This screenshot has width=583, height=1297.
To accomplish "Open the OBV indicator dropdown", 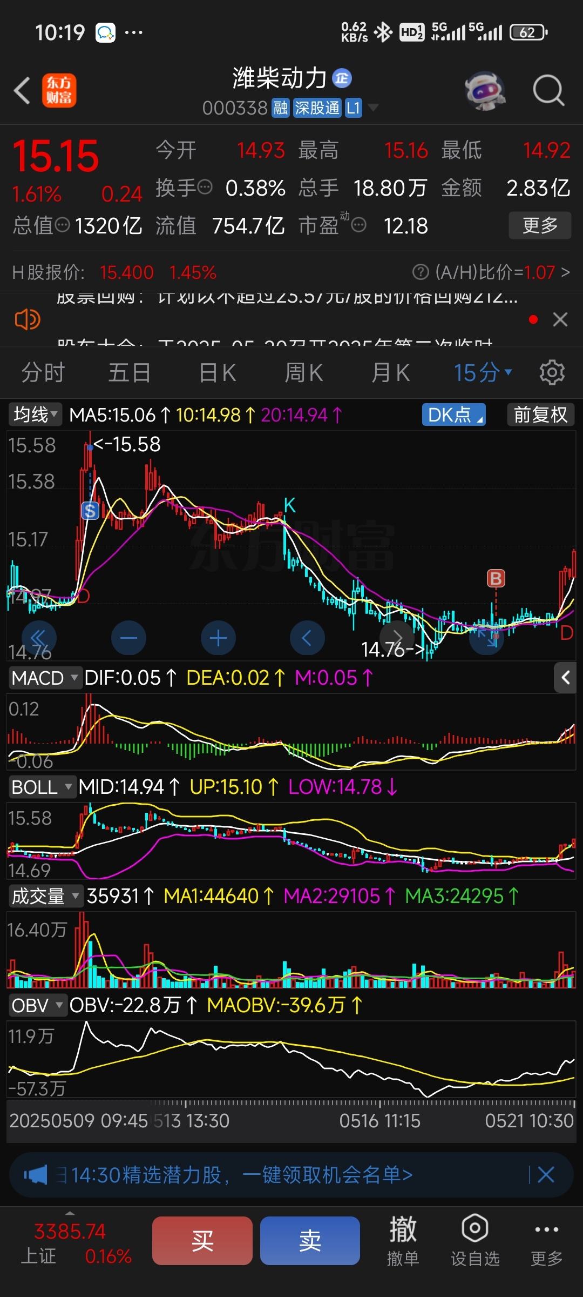I will click(x=37, y=1005).
